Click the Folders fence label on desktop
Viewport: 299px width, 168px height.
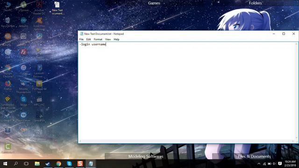pyautogui.click(x=255, y=3)
